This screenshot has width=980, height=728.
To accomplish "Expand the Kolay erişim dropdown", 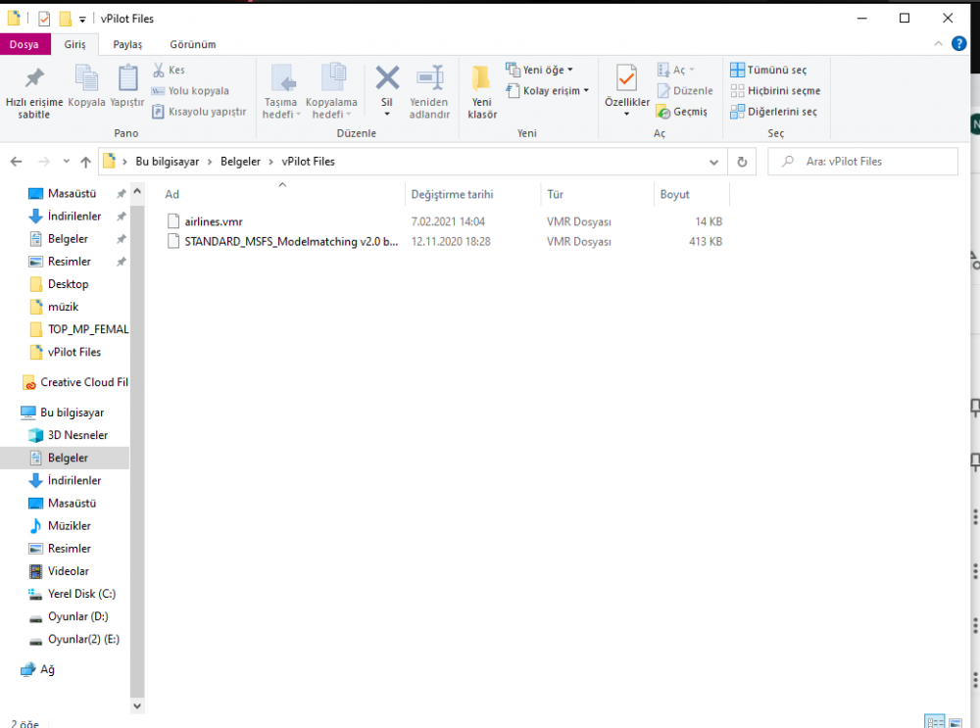I will coord(548,91).
